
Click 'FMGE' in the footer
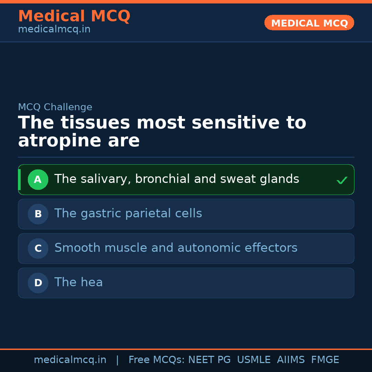pos(325,360)
